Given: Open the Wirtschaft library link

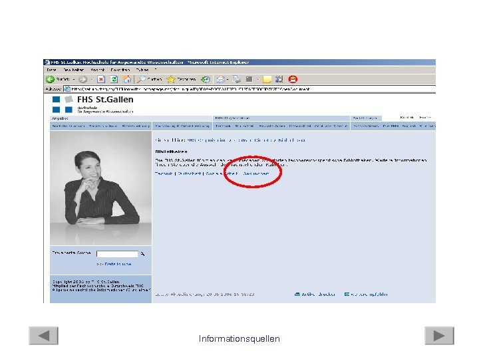Looking at the screenshot, I should click(x=189, y=174).
